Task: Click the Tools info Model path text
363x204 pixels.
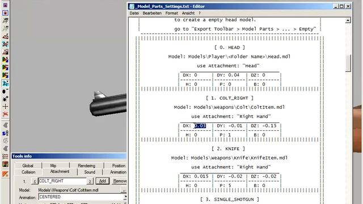Action: [69, 190]
